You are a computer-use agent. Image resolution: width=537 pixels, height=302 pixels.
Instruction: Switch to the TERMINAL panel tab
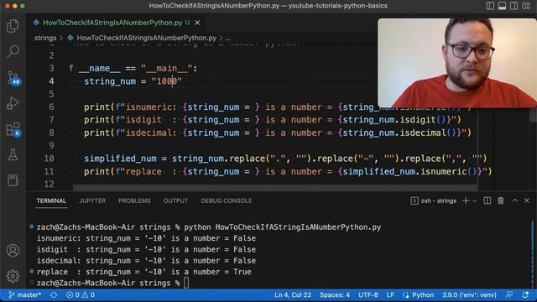point(51,201)
